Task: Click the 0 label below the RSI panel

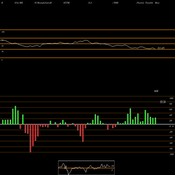Action: pos(2,60)
